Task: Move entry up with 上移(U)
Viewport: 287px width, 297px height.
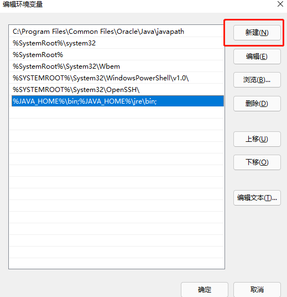Action: pyautogui.click(x=257, y=139)
